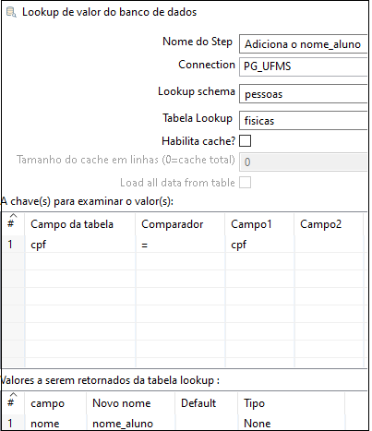Click the database lookup dialog title icon
This screenshot has height=431, width=372.
[11, 12]
